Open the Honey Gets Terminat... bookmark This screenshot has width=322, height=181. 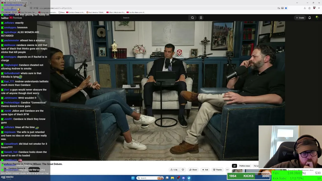[x=47, y=12]
